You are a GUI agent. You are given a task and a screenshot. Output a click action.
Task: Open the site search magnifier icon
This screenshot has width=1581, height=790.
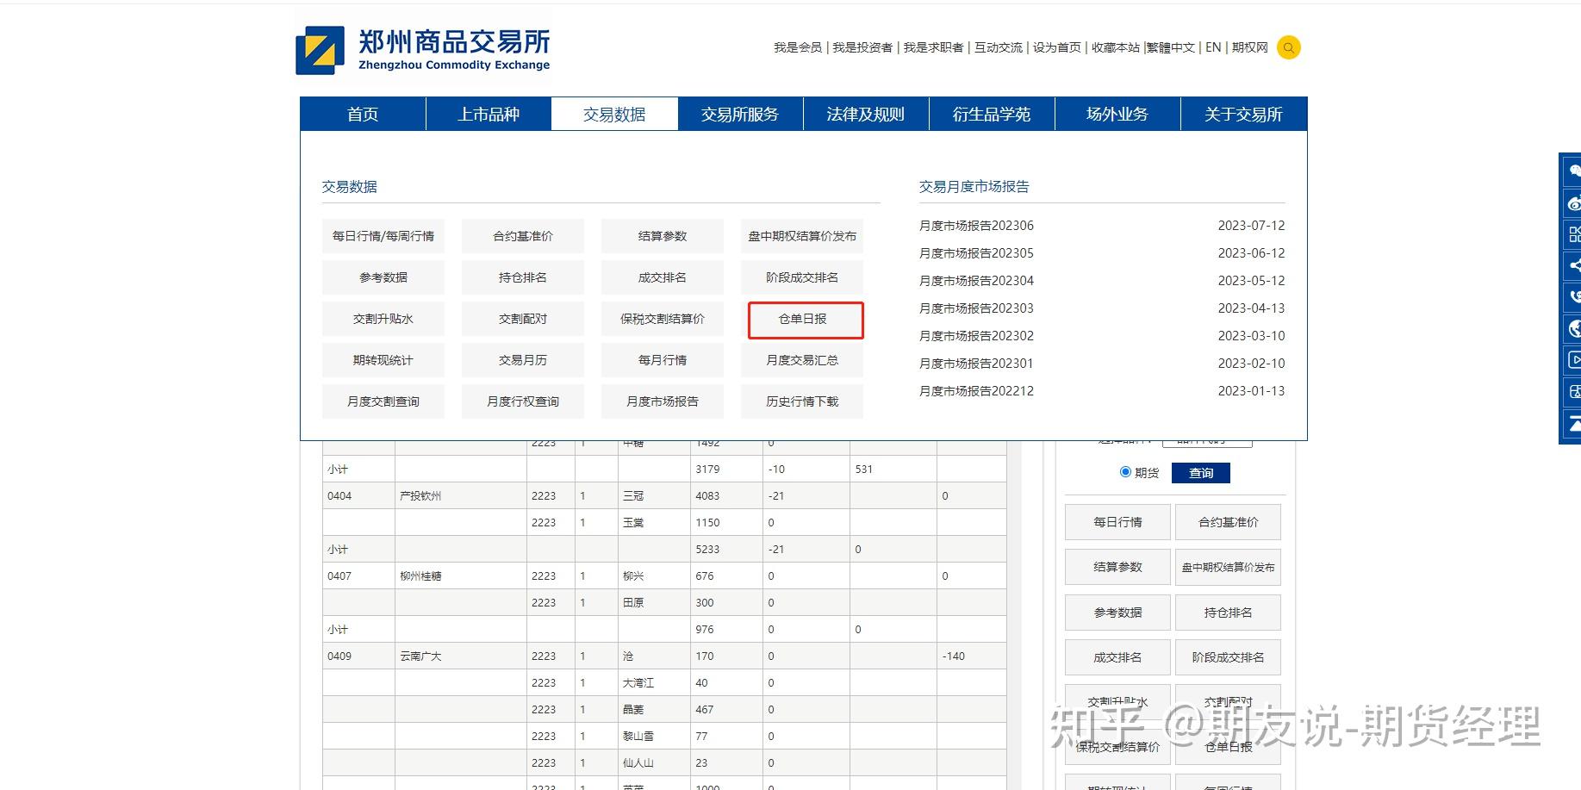point(1288,47)
